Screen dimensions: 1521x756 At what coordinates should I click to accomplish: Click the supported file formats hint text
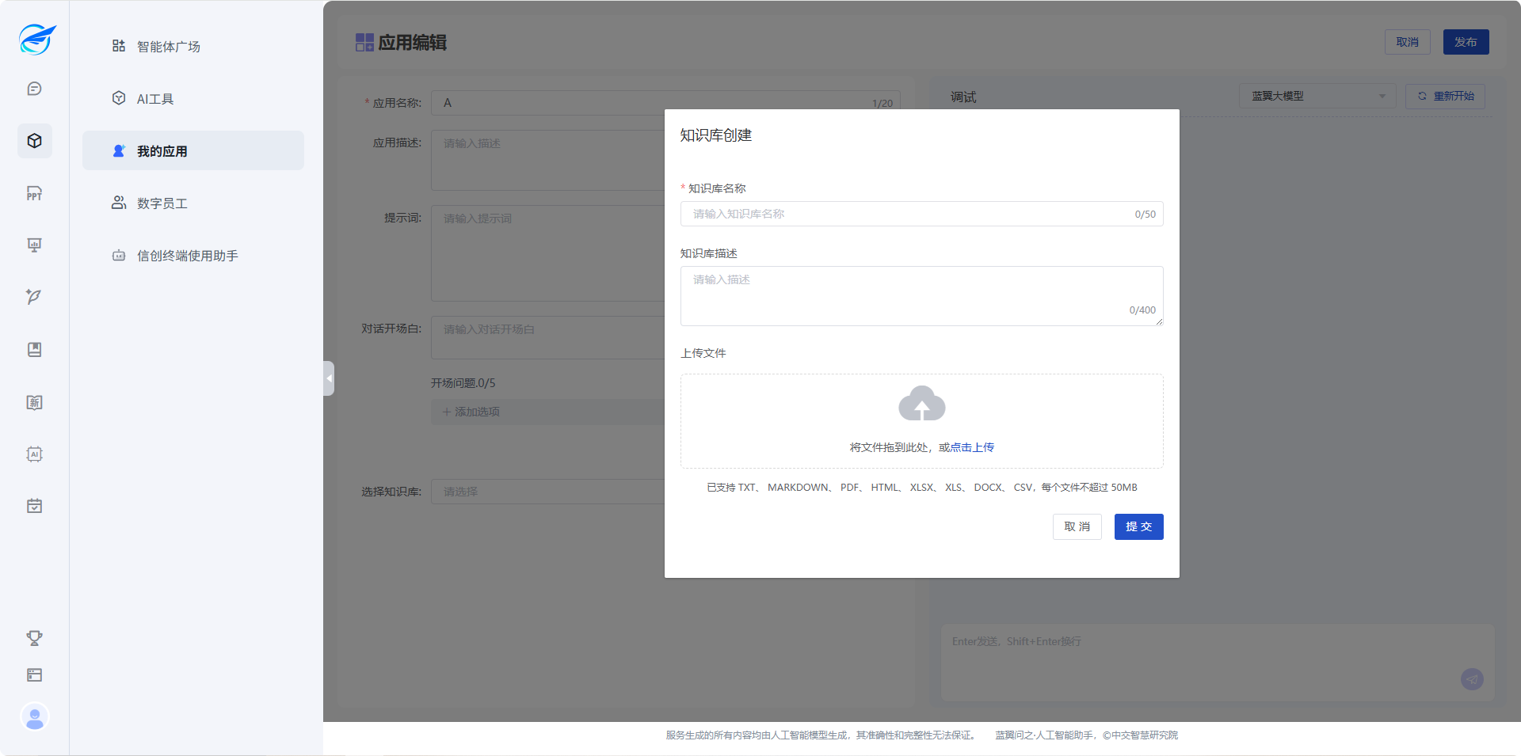pyautogui.click(x=921, y=488)
